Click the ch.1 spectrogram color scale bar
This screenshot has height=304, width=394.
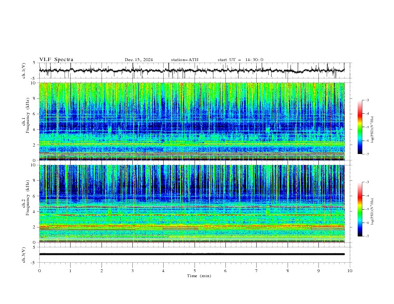[x=360, y=127]
